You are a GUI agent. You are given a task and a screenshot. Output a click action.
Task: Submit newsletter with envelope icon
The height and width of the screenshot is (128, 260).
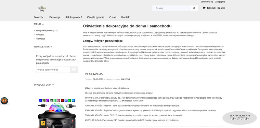(x=74, y=70)
